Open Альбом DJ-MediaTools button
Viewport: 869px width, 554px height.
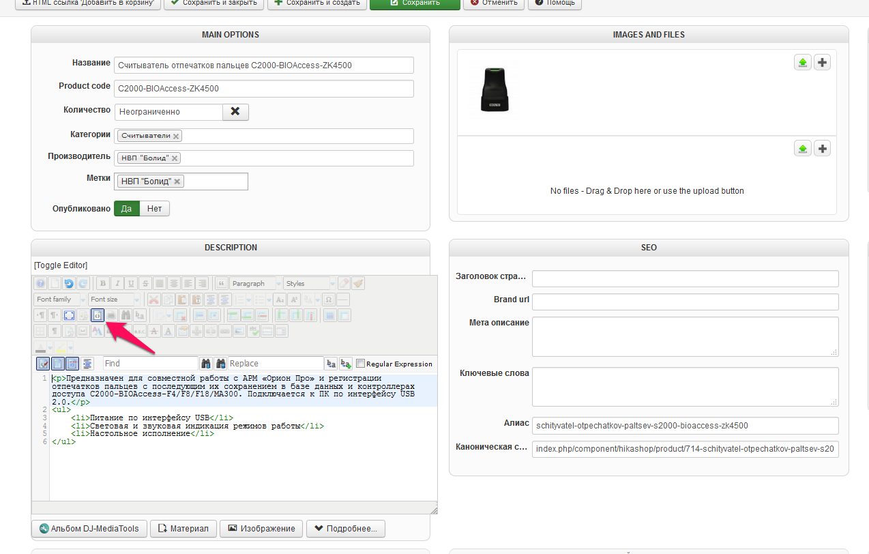(x=89, y=529)
